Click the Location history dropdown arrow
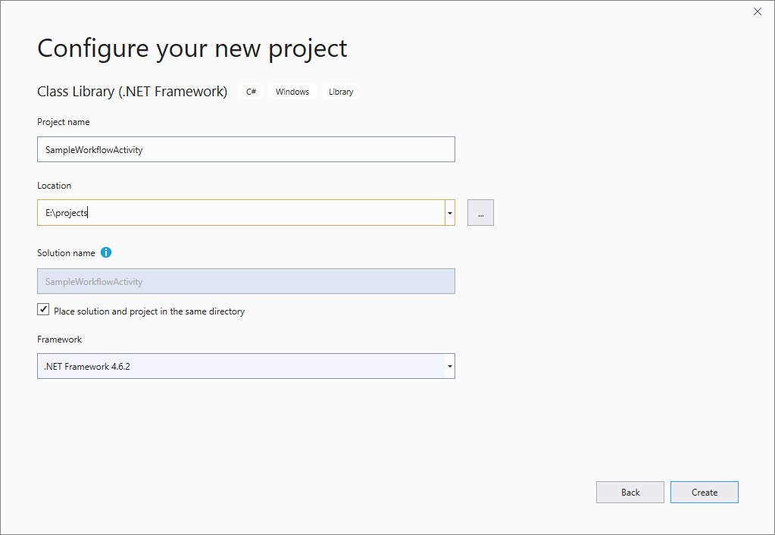The height and width of the screenshot is (535, 775). (449, 212)
